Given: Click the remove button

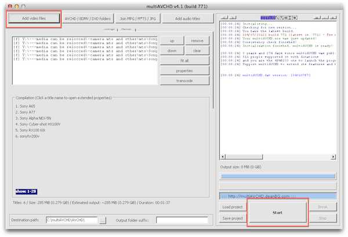Looking at the screenshot, I should 197,41.
